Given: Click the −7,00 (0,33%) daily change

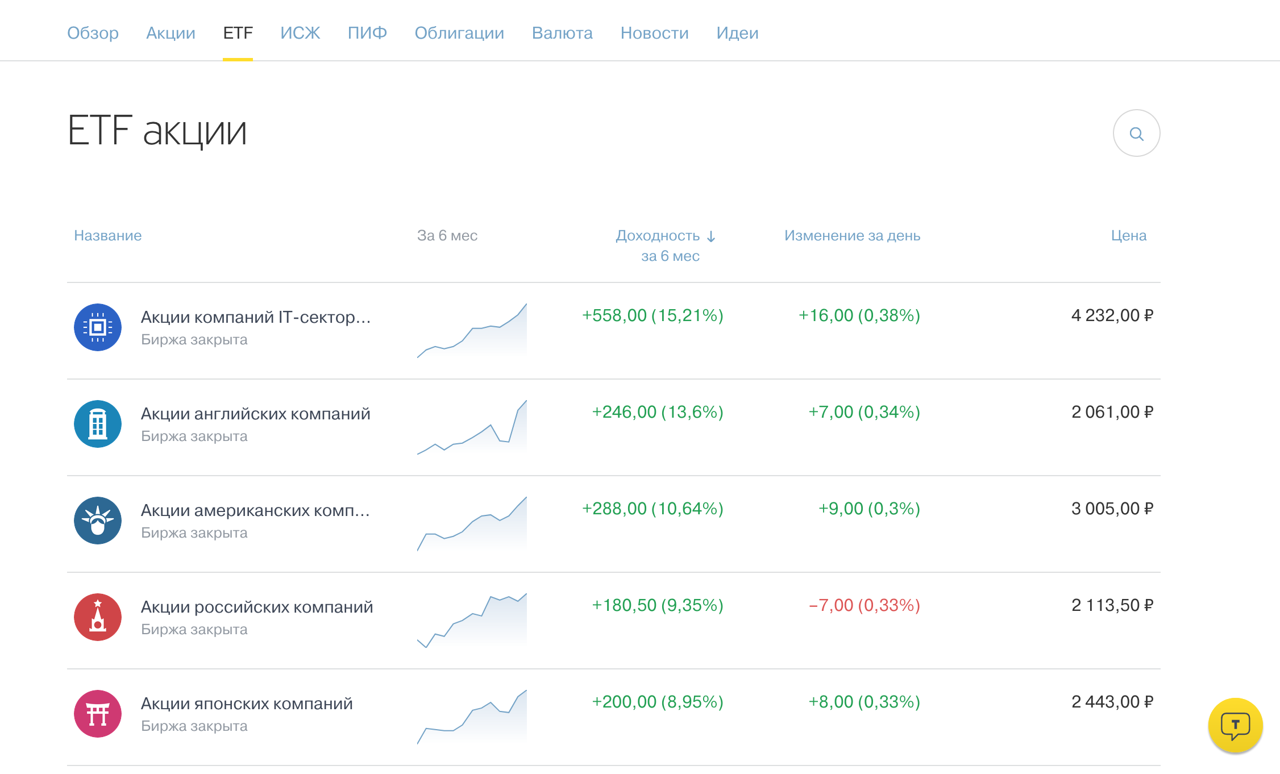Looking at the screenshot, I should [865, 605].
